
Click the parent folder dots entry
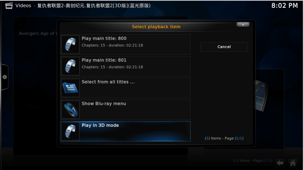(20, 25)
